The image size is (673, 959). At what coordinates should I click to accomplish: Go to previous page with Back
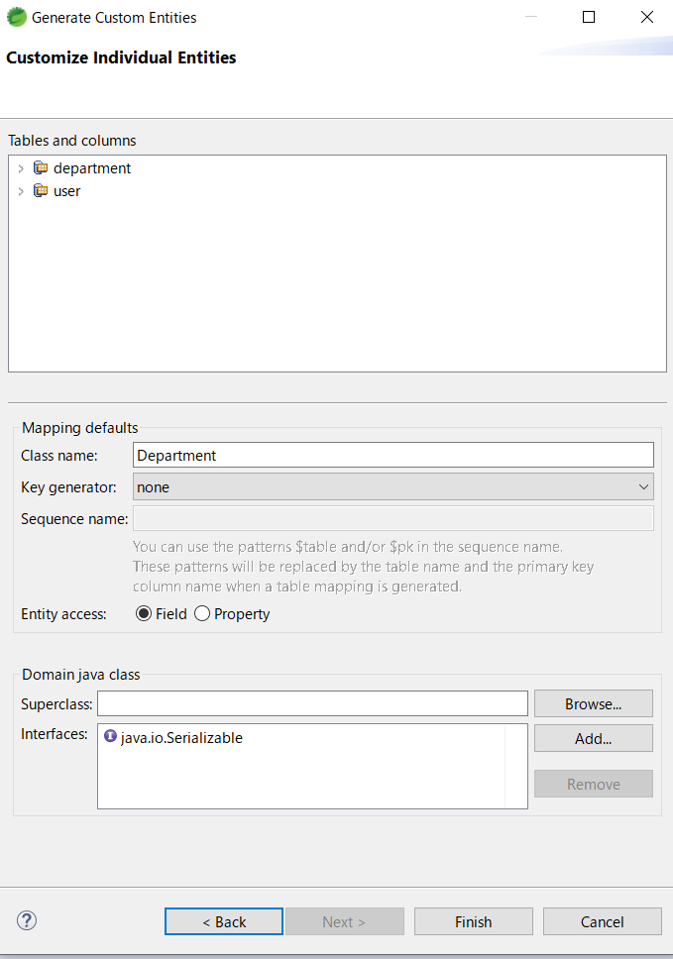point(224,921)
